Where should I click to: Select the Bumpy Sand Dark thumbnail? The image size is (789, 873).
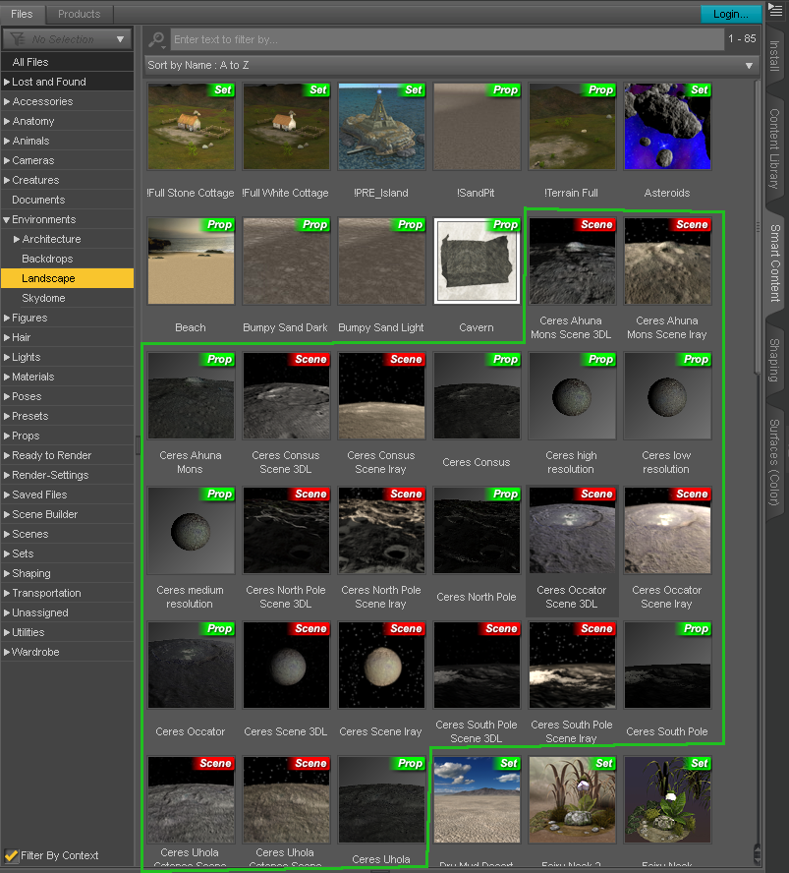(x=286, y=262)
